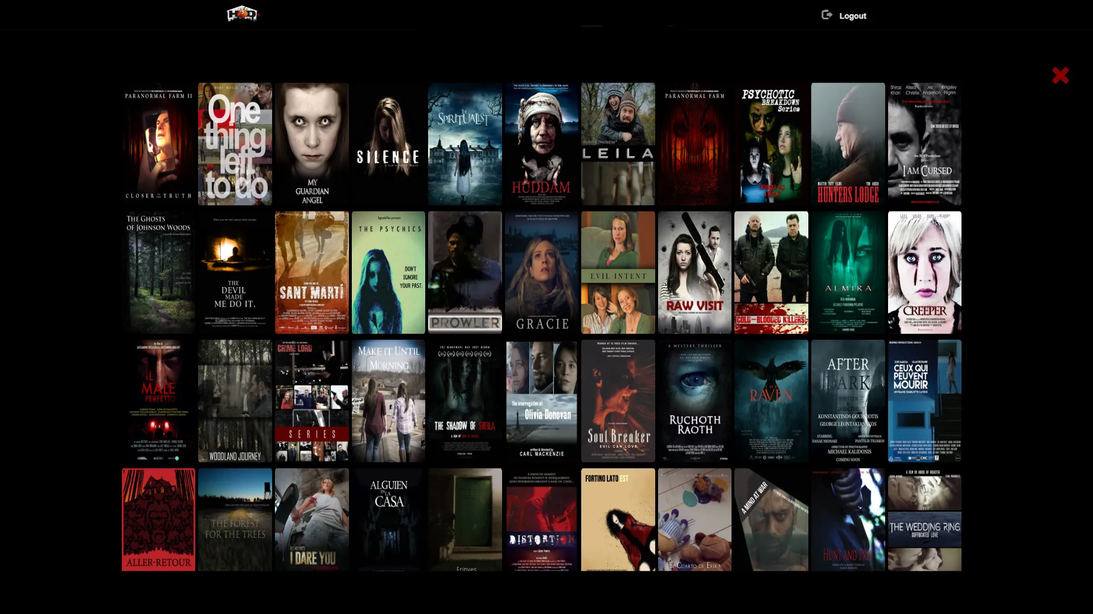
Task: Select the Huddam movie poster
Action: [x=541, y=144]
